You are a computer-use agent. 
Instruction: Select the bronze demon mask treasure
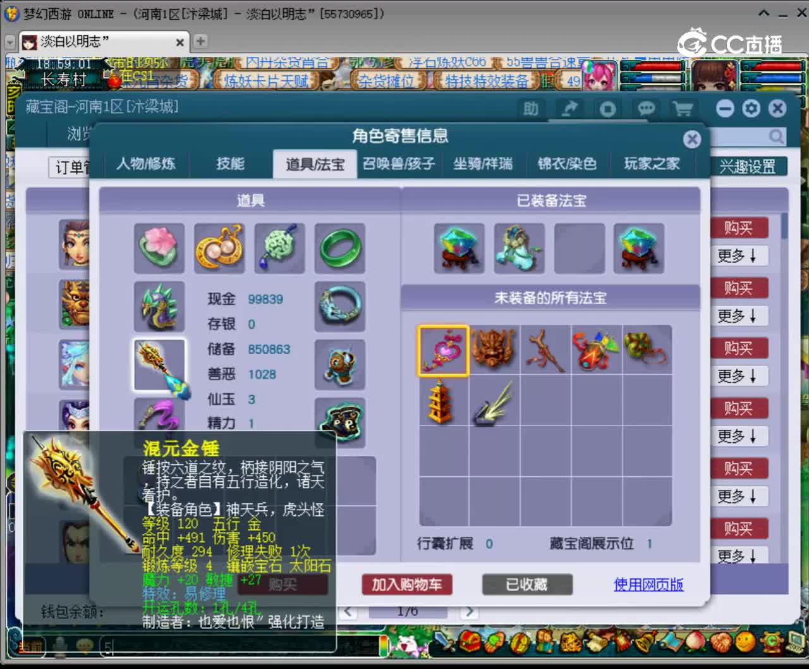[494, 350]
